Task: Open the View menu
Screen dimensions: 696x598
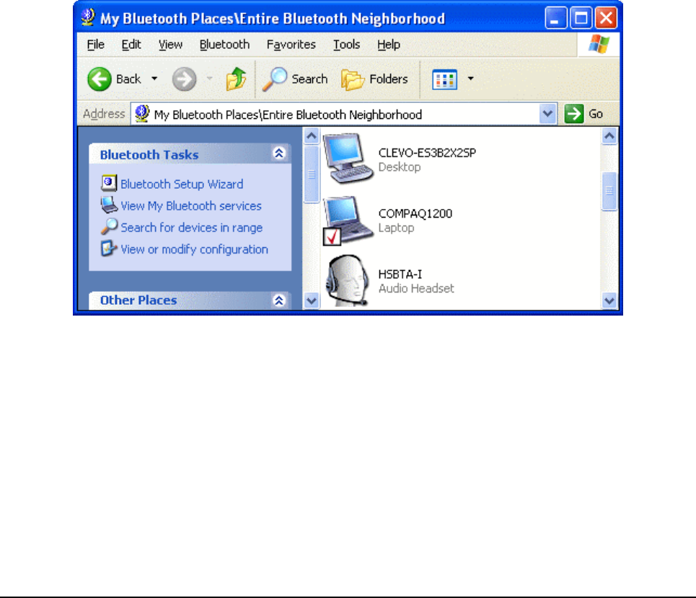Action: tap(170, 45)
